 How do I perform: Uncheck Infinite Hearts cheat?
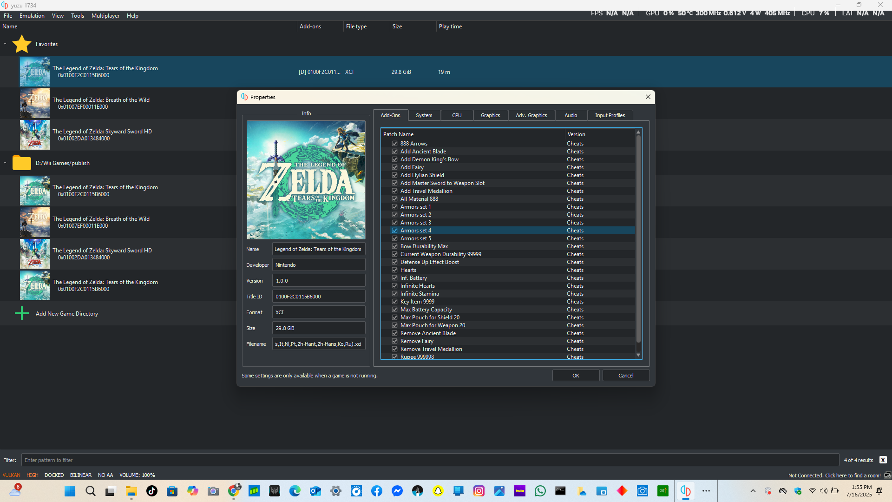pyautogui.click(x=395, y=286)
